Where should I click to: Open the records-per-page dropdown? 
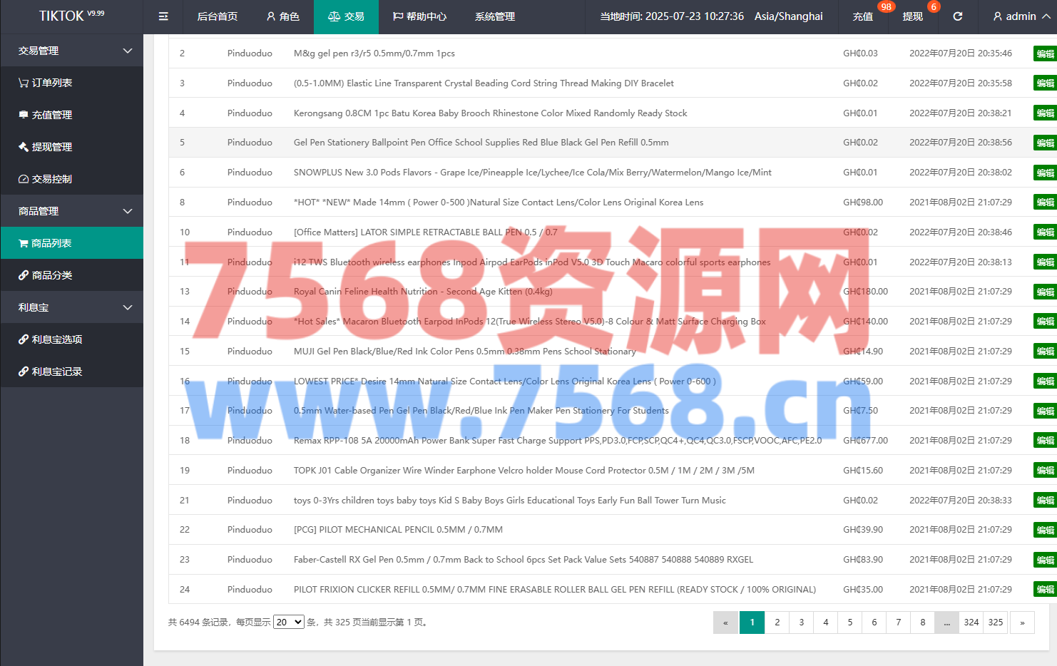click(x=289, y=623)
